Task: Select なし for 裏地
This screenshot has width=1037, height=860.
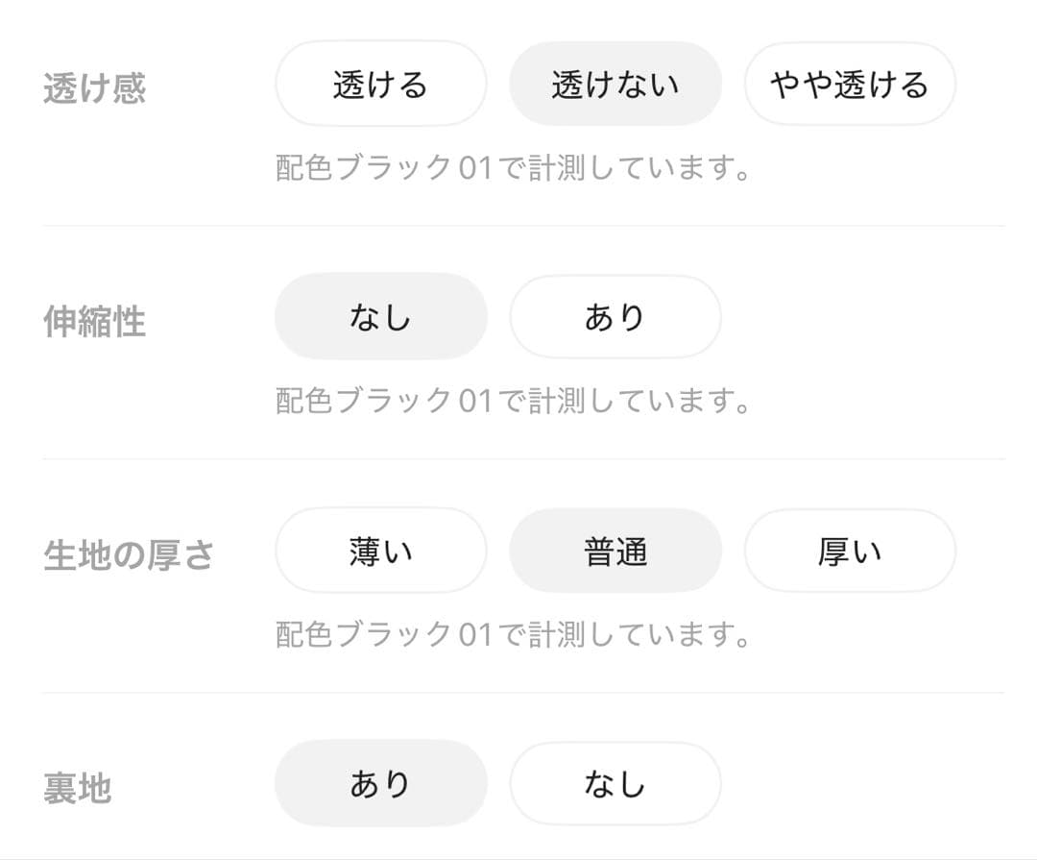Action: pos(615,782)
